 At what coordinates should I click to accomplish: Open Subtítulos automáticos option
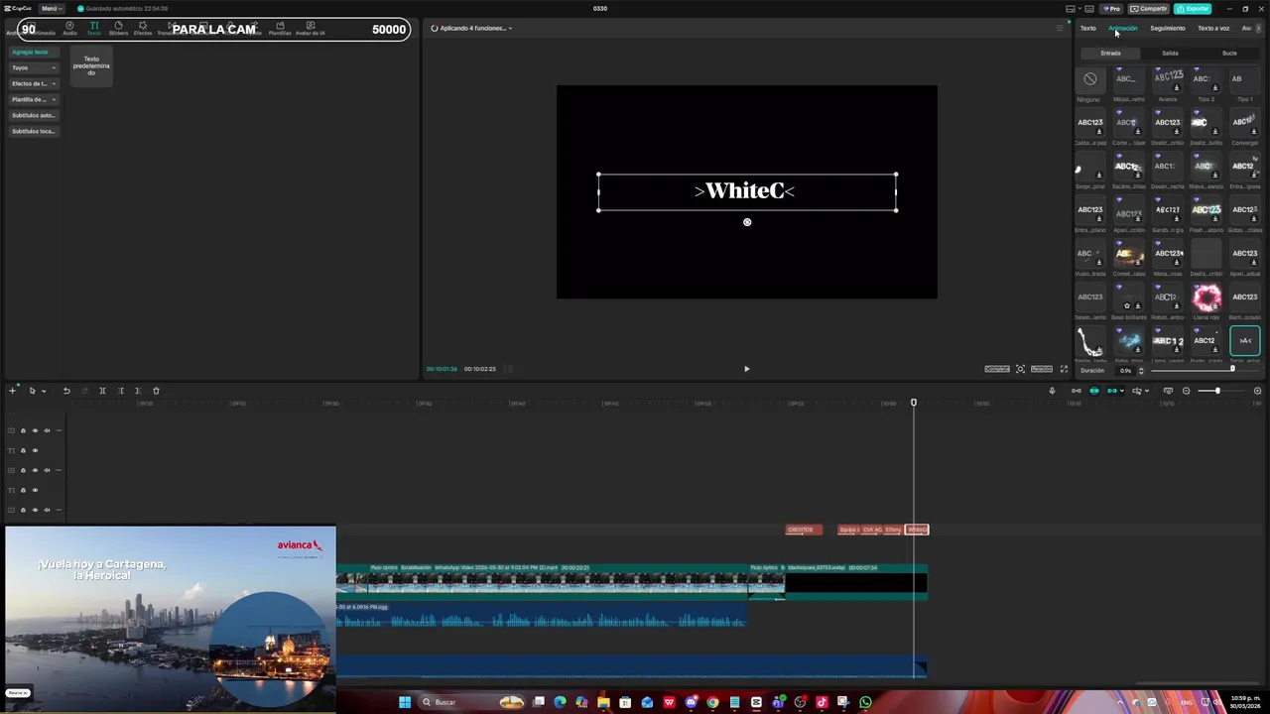click(34, 115)
